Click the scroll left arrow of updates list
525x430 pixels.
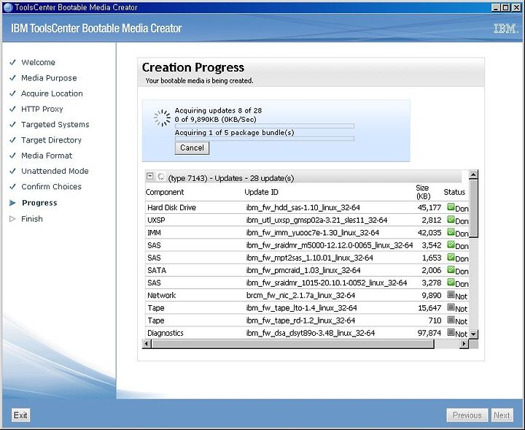pos(147,344)
